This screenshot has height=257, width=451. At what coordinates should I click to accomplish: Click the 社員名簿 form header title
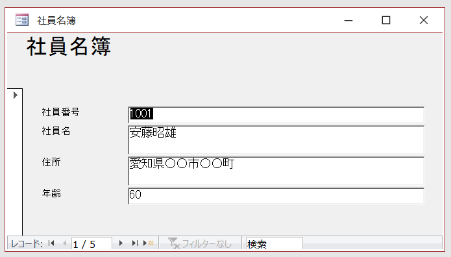coord(69,46)
